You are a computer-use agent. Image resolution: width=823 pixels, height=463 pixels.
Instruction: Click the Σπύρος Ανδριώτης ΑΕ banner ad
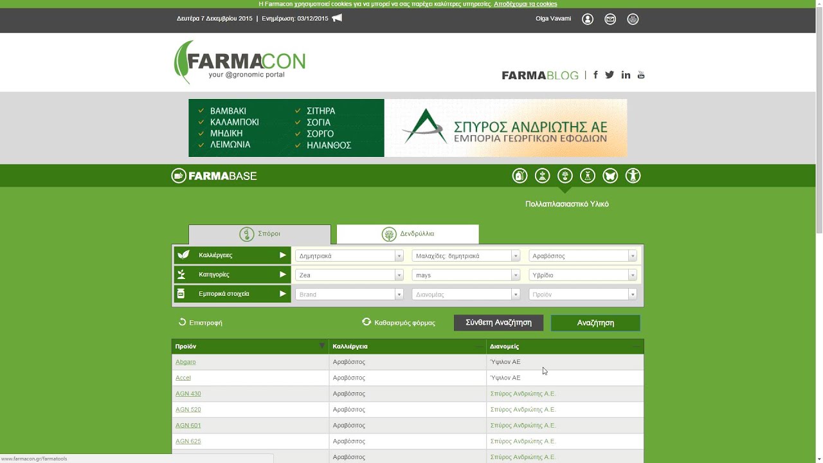pyautogui.click(x=505, y=128)
